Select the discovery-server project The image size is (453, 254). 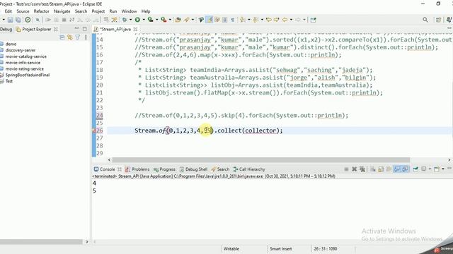(21, 50)
